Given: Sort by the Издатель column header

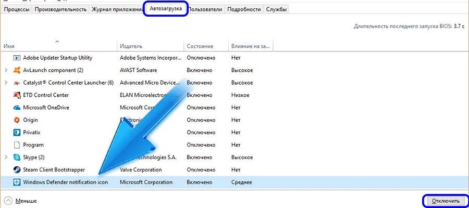Looking at the screenshot, I should tap(151, 46).
